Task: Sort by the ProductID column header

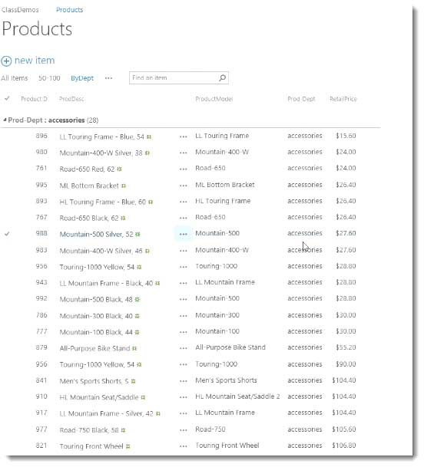Action: 34,99
